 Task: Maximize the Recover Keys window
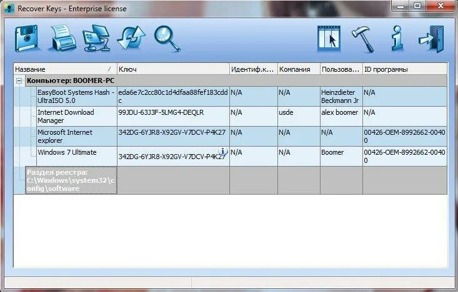417,6
